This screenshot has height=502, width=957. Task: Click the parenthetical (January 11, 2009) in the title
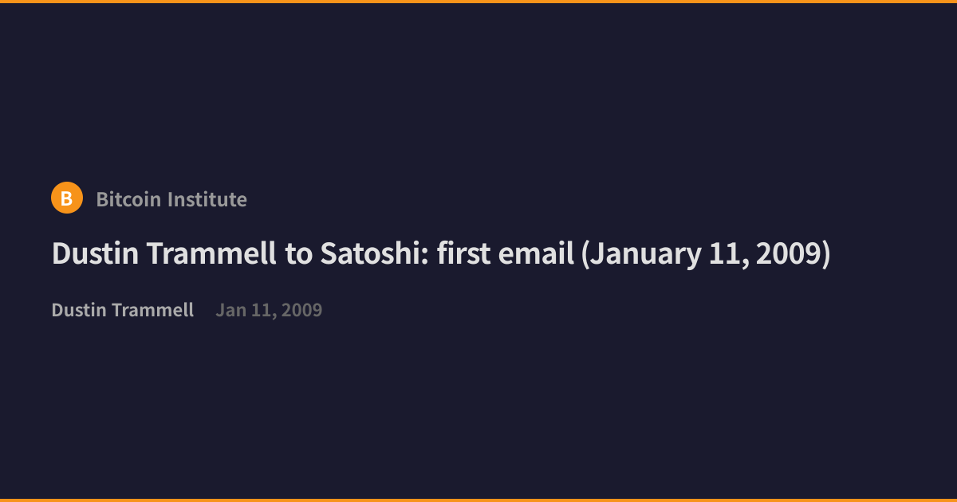pos(706,254)
